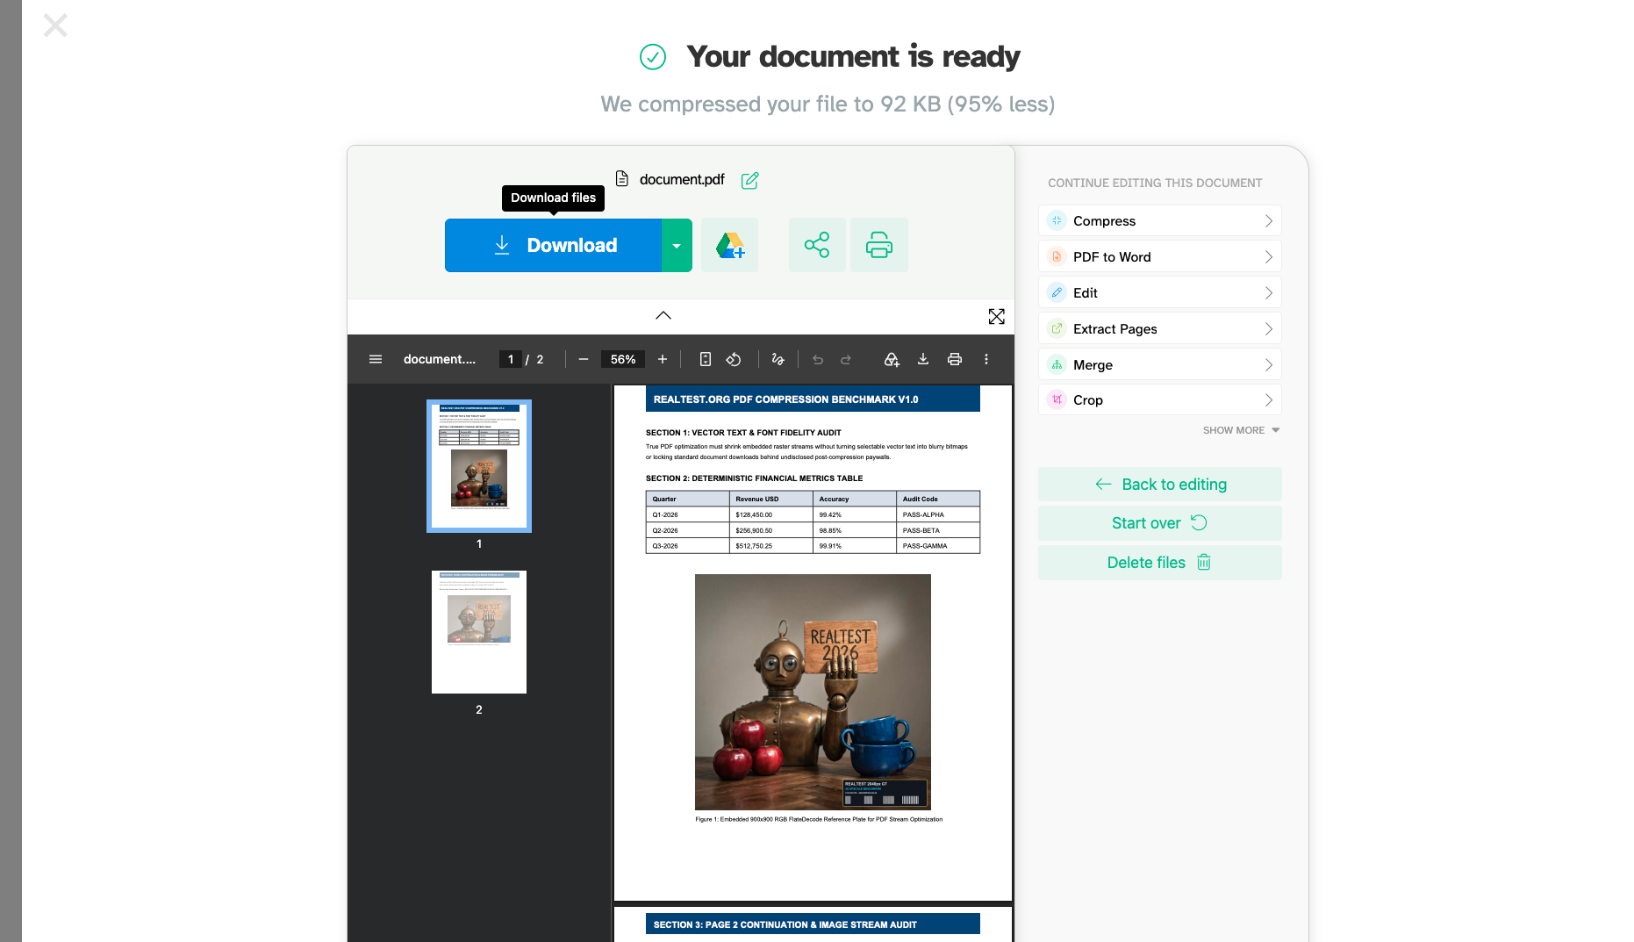Open the viewer's three-dot more menu
1634x942 pixels.
click(986, 359)
